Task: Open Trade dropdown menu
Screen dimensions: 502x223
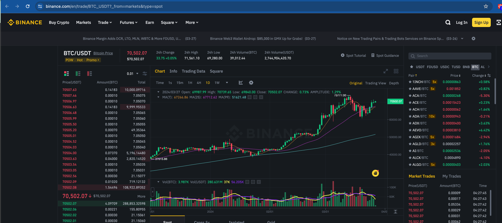Action: click(x=105, y=22)
